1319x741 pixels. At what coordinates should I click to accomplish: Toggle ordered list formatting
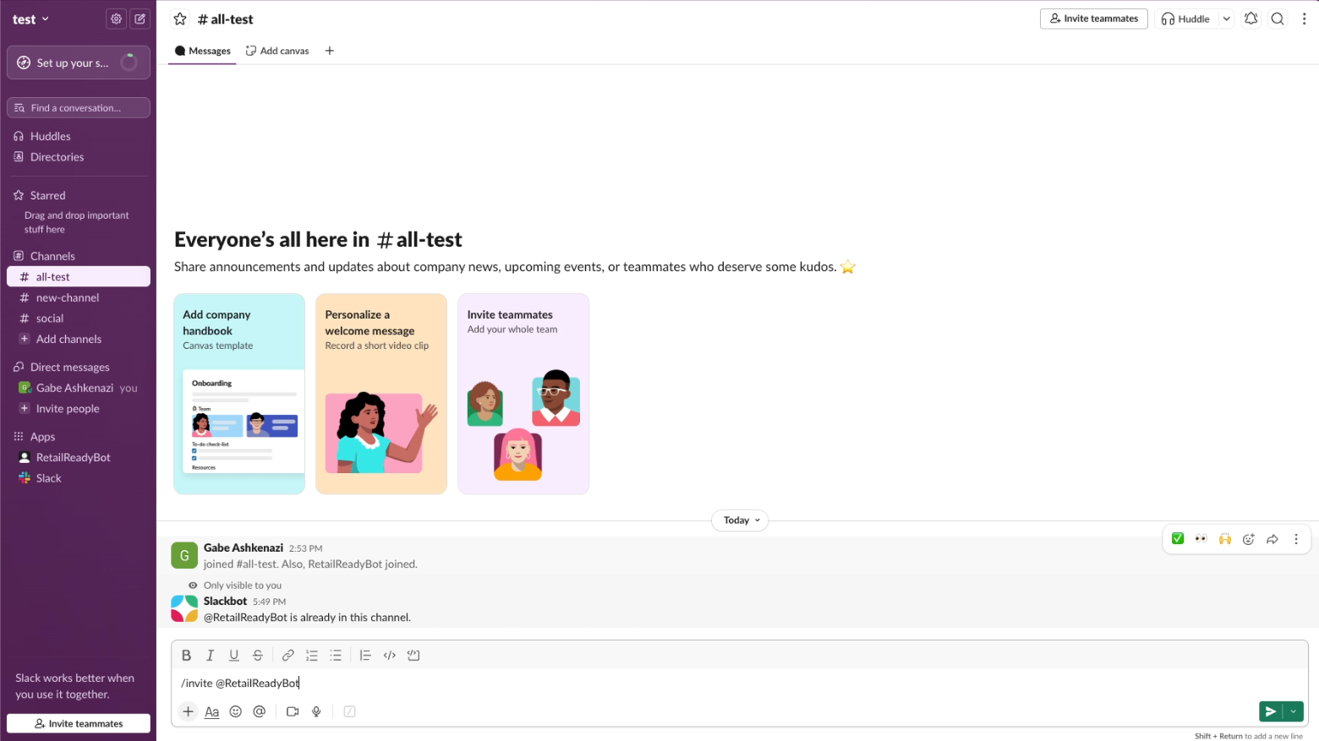(x=312, y=655)
